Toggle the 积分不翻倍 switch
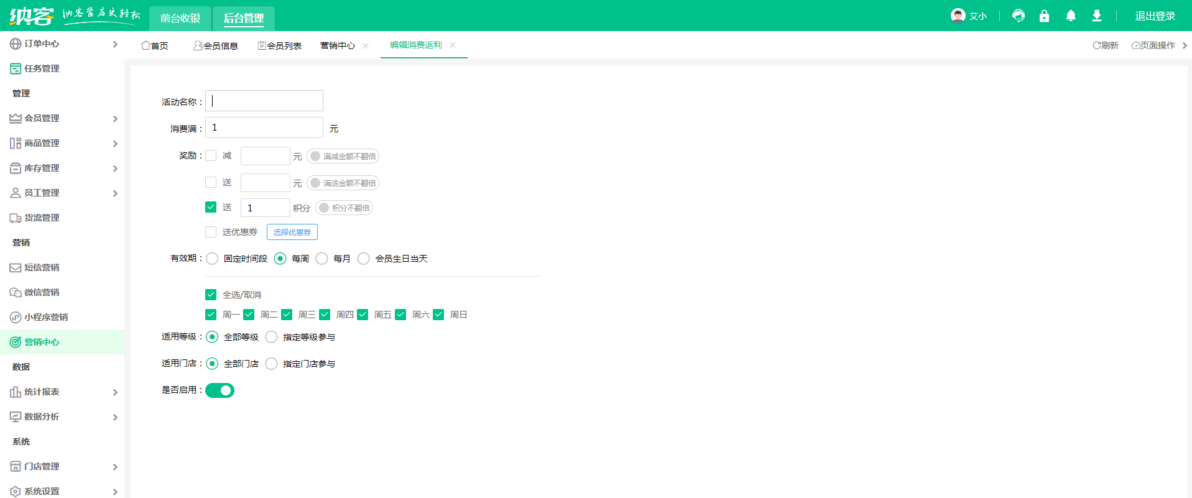The width and height of the screenshot is (1192, 498). tap(344, 208)
